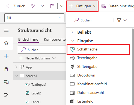The image size is (134, 105).
Task: Switch to the Komponenten tab
Action: tap(55, 39)
